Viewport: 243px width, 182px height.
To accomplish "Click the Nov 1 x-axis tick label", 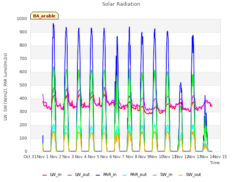I will (43, 157).
